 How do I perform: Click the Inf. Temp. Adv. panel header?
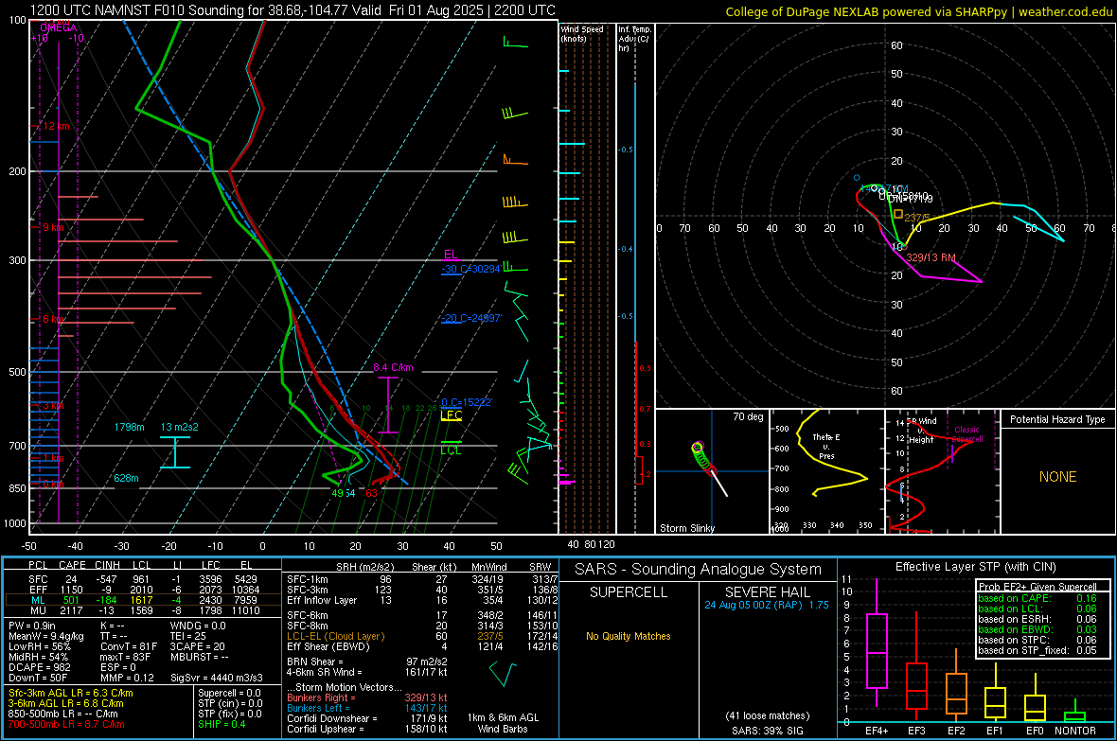tap(634, 39)
